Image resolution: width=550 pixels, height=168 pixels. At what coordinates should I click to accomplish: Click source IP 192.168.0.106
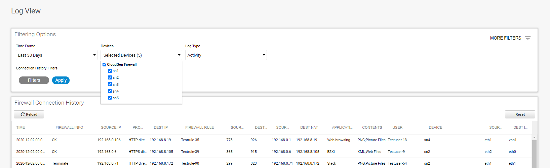109,140
